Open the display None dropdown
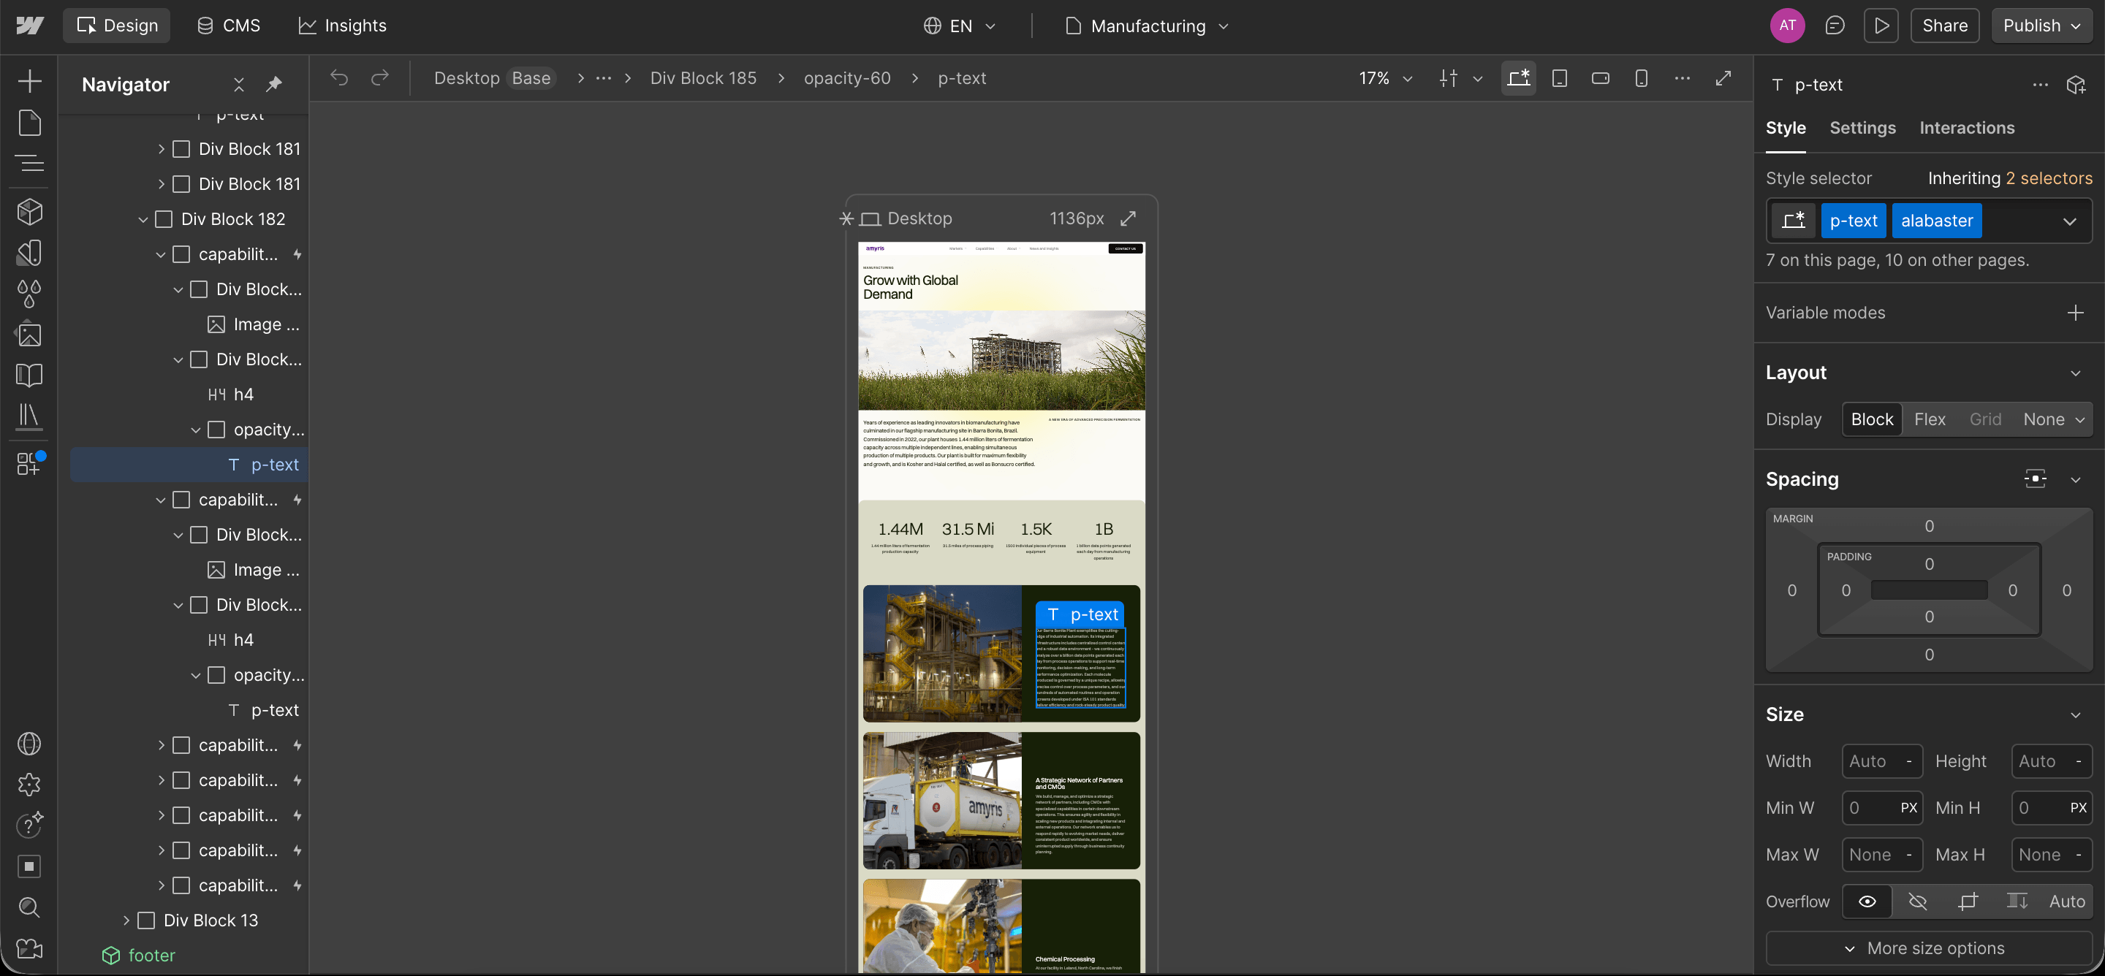 2054,419
